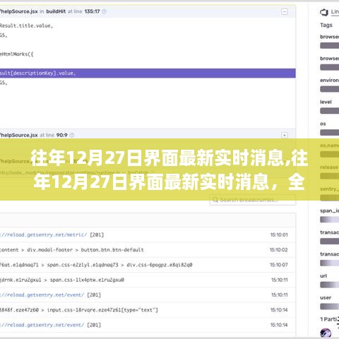Click the 15:10:07 breadcrumb timestamp
Screen dimensions: 339x339
(x=279, y=265)
